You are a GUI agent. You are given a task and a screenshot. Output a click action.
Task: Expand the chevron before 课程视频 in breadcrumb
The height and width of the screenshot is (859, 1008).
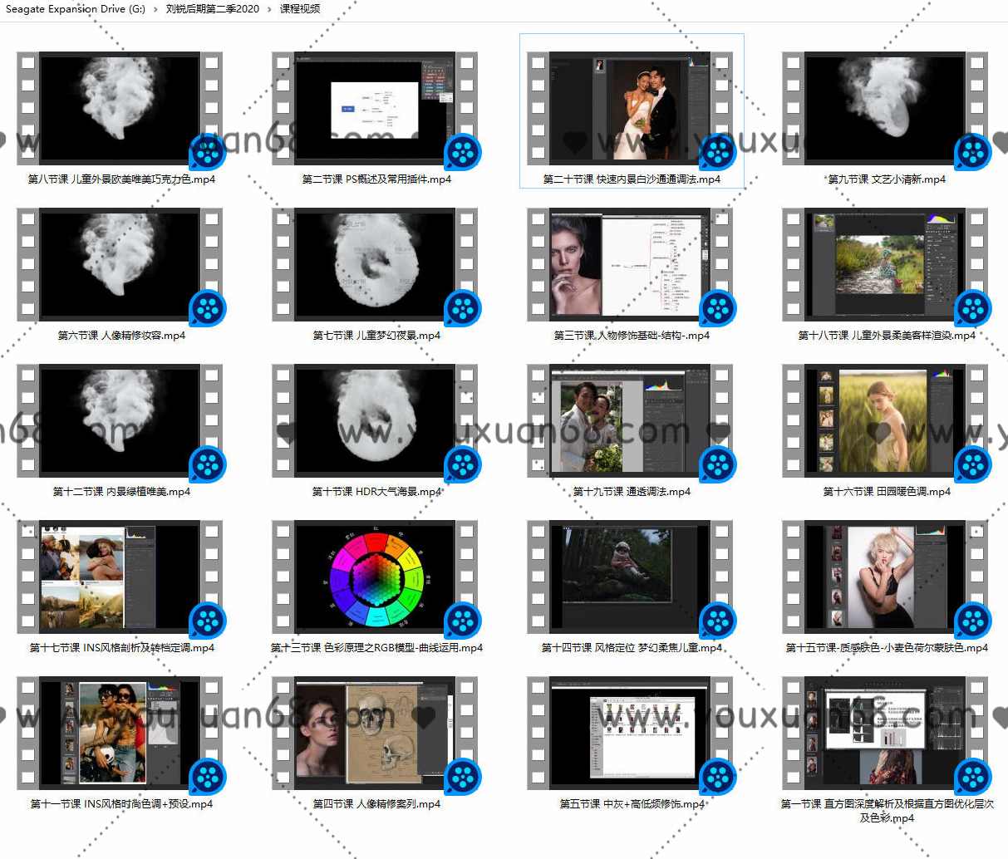pos(269,9)
